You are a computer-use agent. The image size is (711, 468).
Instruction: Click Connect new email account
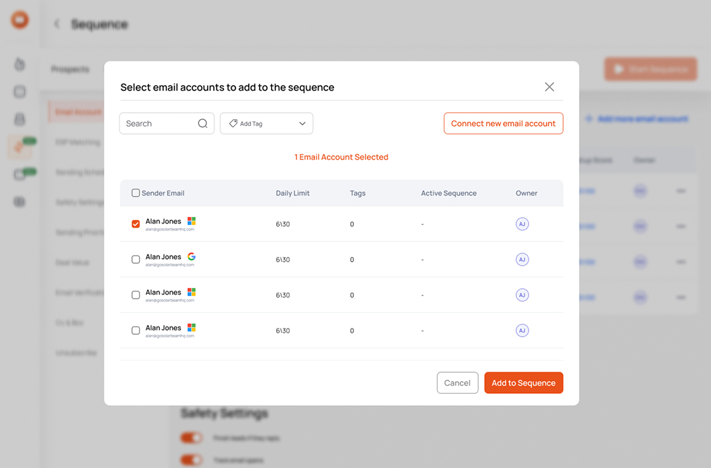503,123
